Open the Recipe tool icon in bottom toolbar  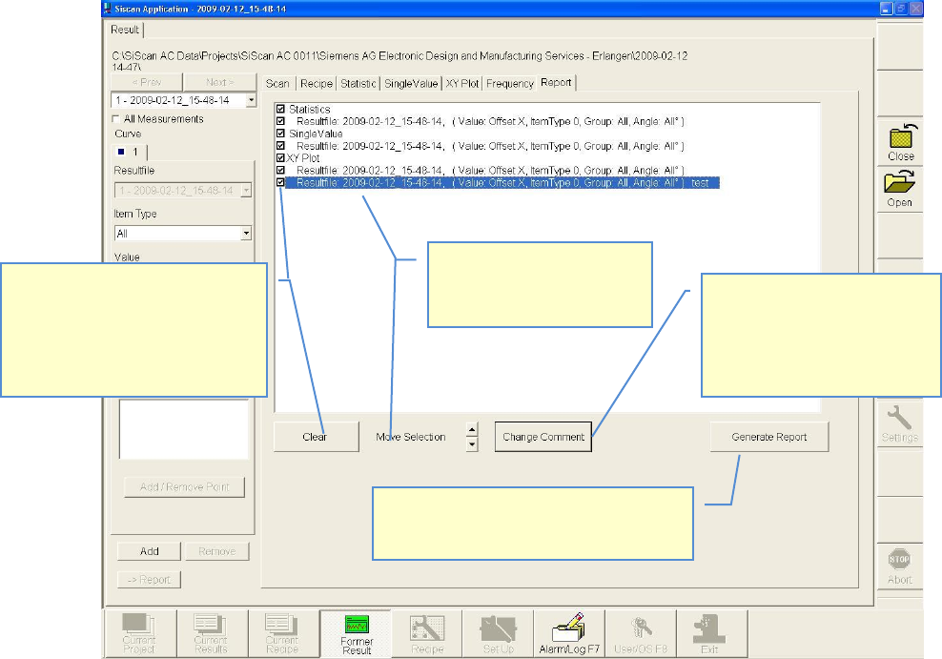point(427,633)
